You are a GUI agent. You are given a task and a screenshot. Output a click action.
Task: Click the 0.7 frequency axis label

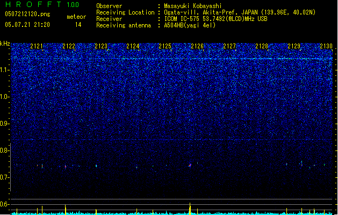[4, 177]
